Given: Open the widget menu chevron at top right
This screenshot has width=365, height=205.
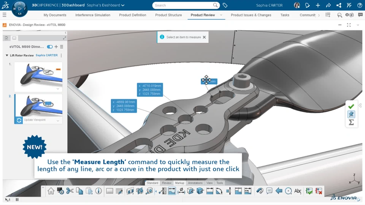Looking at the screenshot, I should pos(358,25).
